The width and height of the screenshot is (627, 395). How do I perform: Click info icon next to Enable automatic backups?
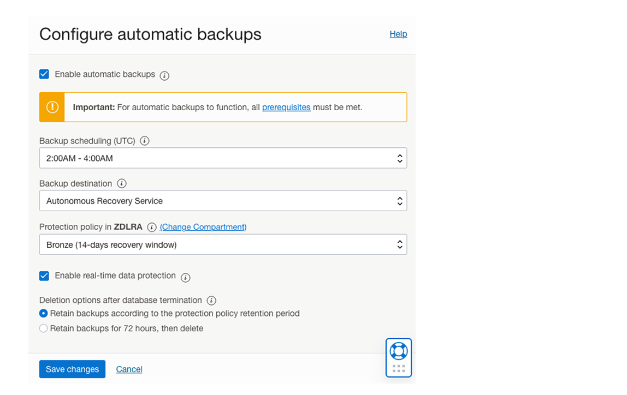(x=164, y=76)
